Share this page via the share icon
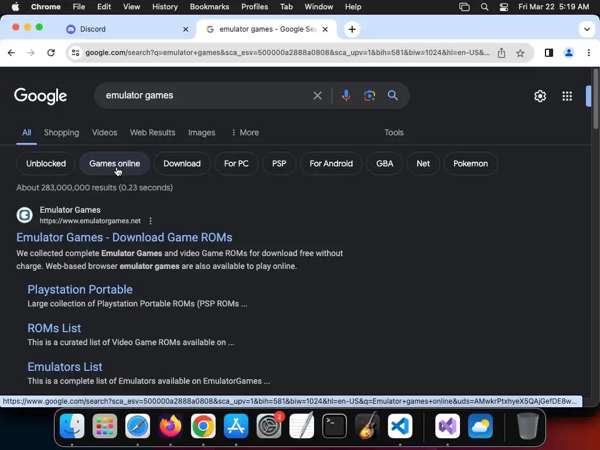The image size is (600, 450). tap(502, 53)
